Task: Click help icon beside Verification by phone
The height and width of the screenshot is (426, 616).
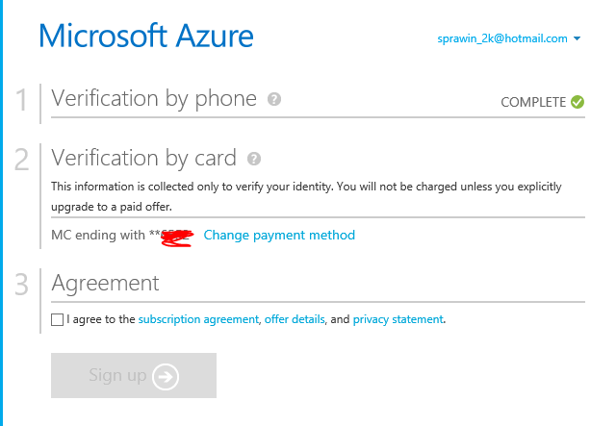Action: (274, 99)
